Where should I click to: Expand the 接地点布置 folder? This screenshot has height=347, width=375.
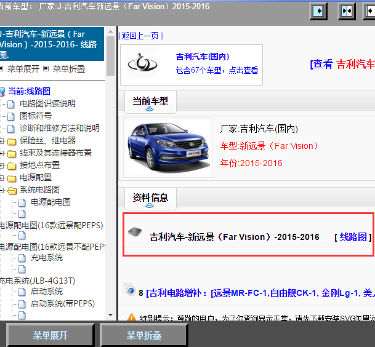point(1,166)
